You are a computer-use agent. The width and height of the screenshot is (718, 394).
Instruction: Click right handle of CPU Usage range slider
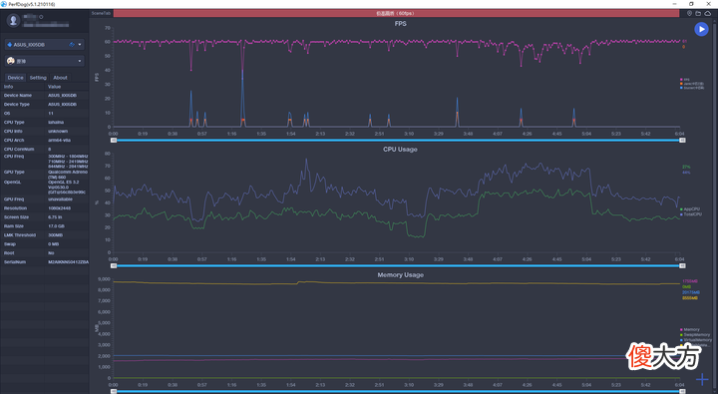point(682,265)
